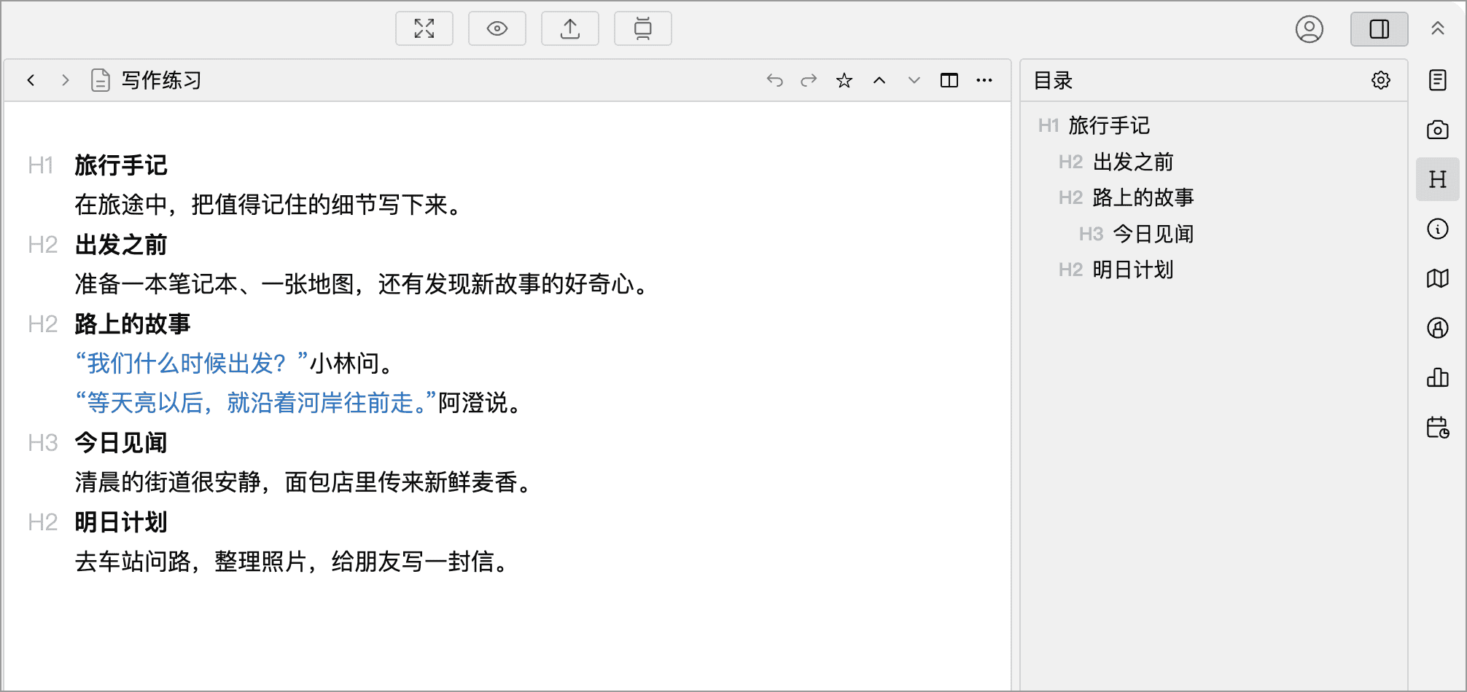
Task: Click the editor heading 明日计划
Action: [121, 522]
